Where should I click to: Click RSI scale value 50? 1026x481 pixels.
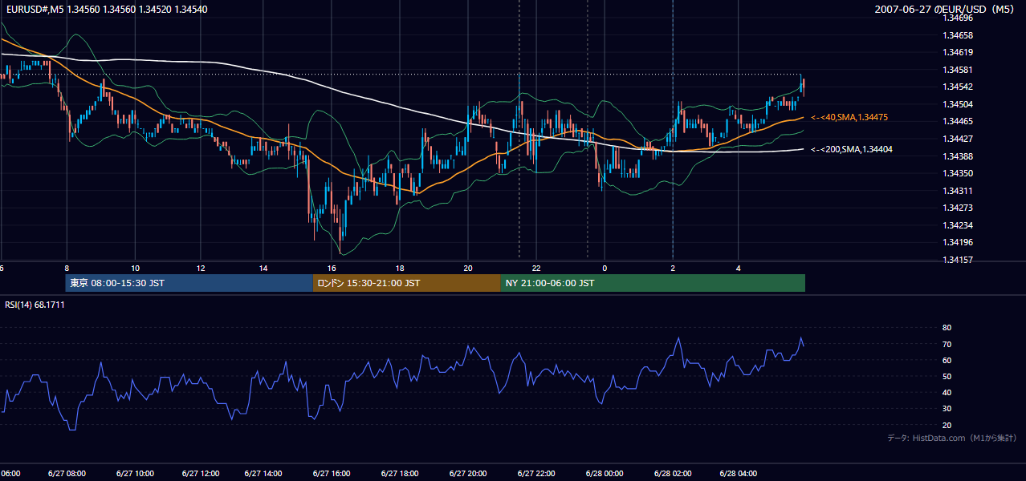click(947, 376)
